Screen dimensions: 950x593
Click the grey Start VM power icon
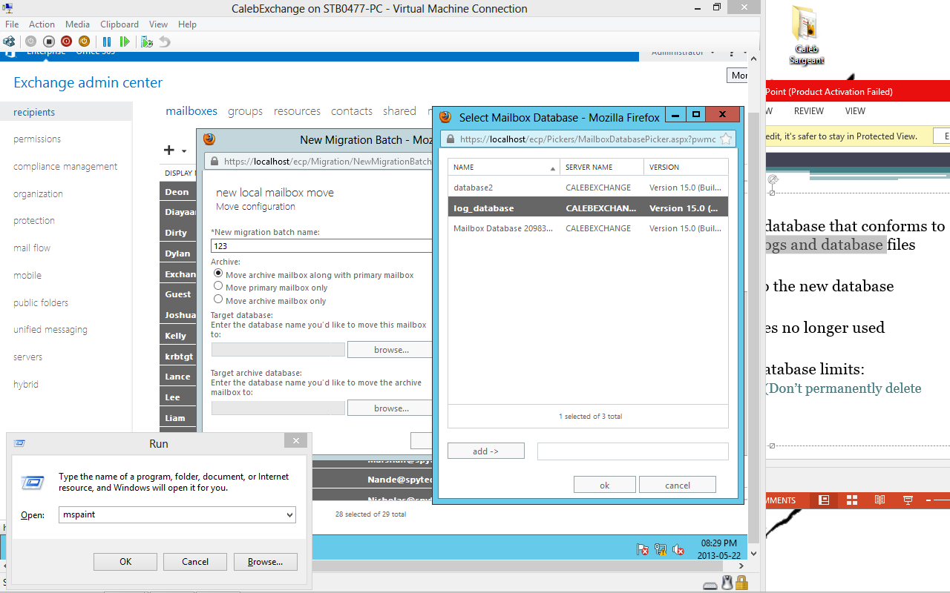coord(30,42)
